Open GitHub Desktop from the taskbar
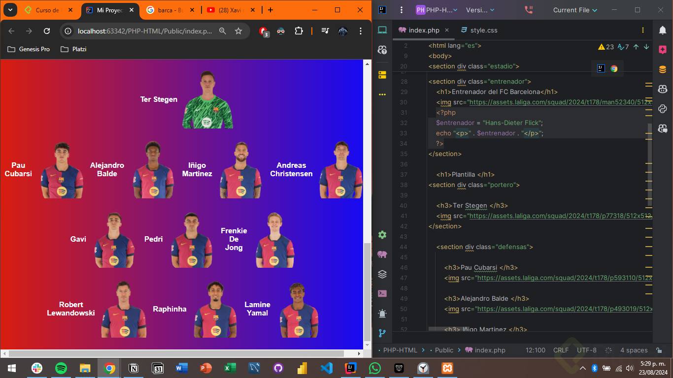Image resolution: width=673 pixels, height=378 pixels. (x=278, y=368)
